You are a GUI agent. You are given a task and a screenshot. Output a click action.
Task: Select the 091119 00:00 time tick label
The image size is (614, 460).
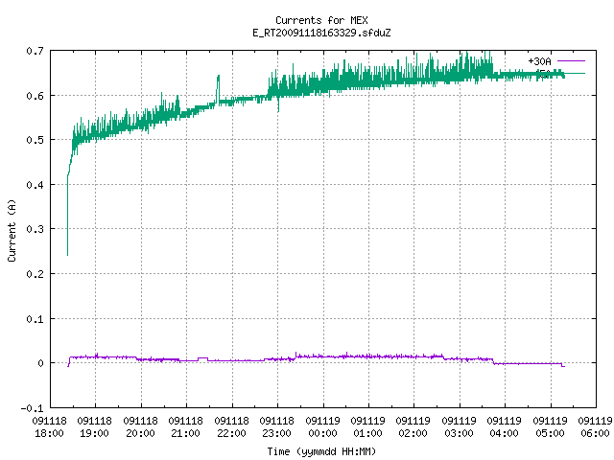pyautogui.click(x=323, y=427)
